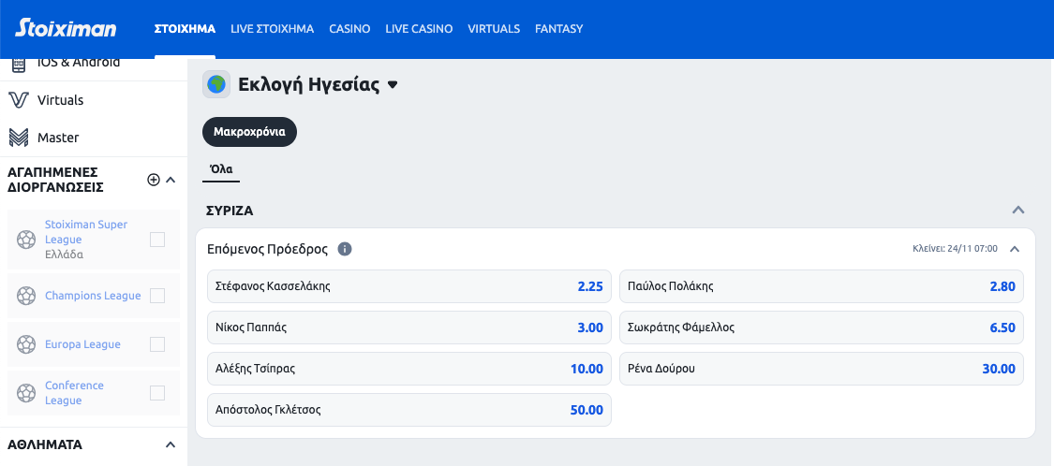Click the Stoiximan logo
This screenshot has width=1054, height=466.
66,28
